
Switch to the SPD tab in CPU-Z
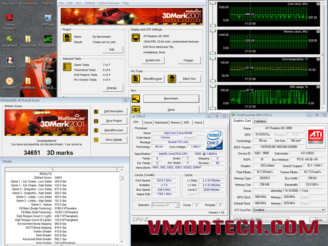[x=186, y=123]
